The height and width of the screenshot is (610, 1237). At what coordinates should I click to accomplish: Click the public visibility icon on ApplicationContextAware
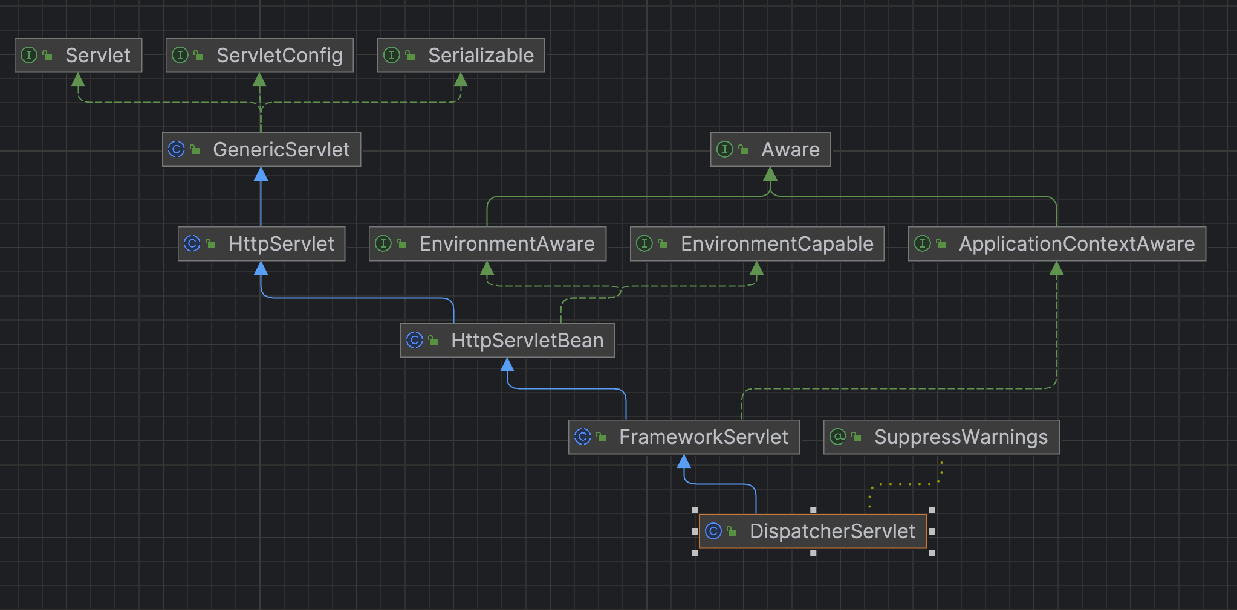point(941,243)
